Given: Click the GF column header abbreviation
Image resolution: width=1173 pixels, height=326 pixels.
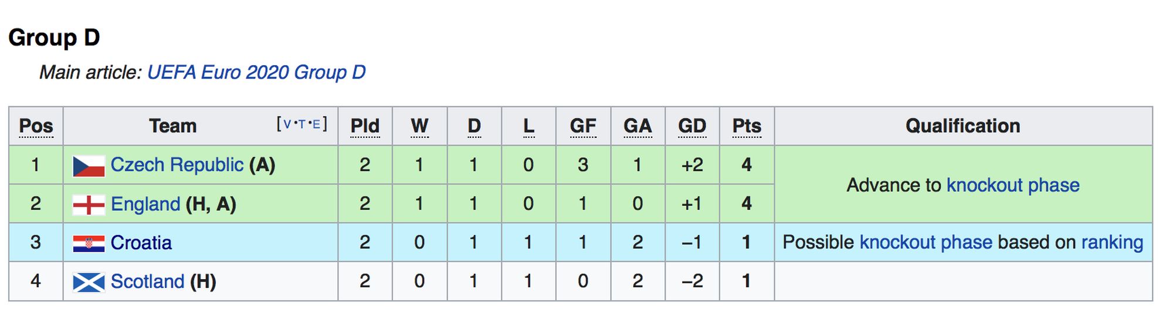Looking at the screenshot, I should [583, 126].
